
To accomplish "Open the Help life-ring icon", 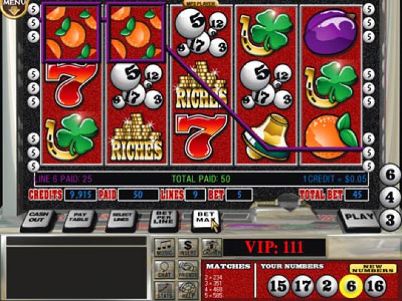I will tap(188, 291).
